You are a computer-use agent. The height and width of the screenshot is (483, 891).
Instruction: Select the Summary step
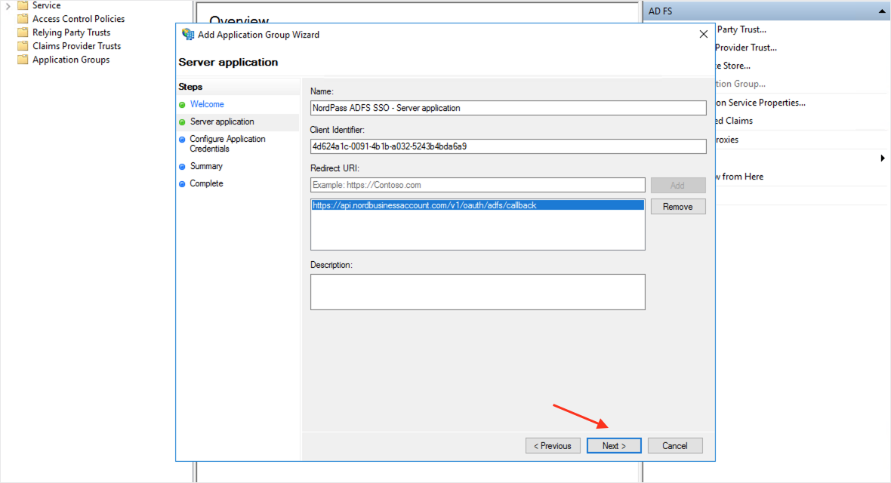click(x=206, y=167)
